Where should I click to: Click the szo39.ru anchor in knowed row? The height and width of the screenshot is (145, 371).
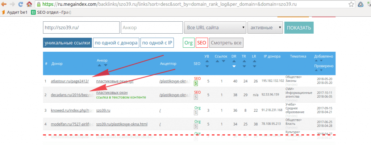[104, 111]
